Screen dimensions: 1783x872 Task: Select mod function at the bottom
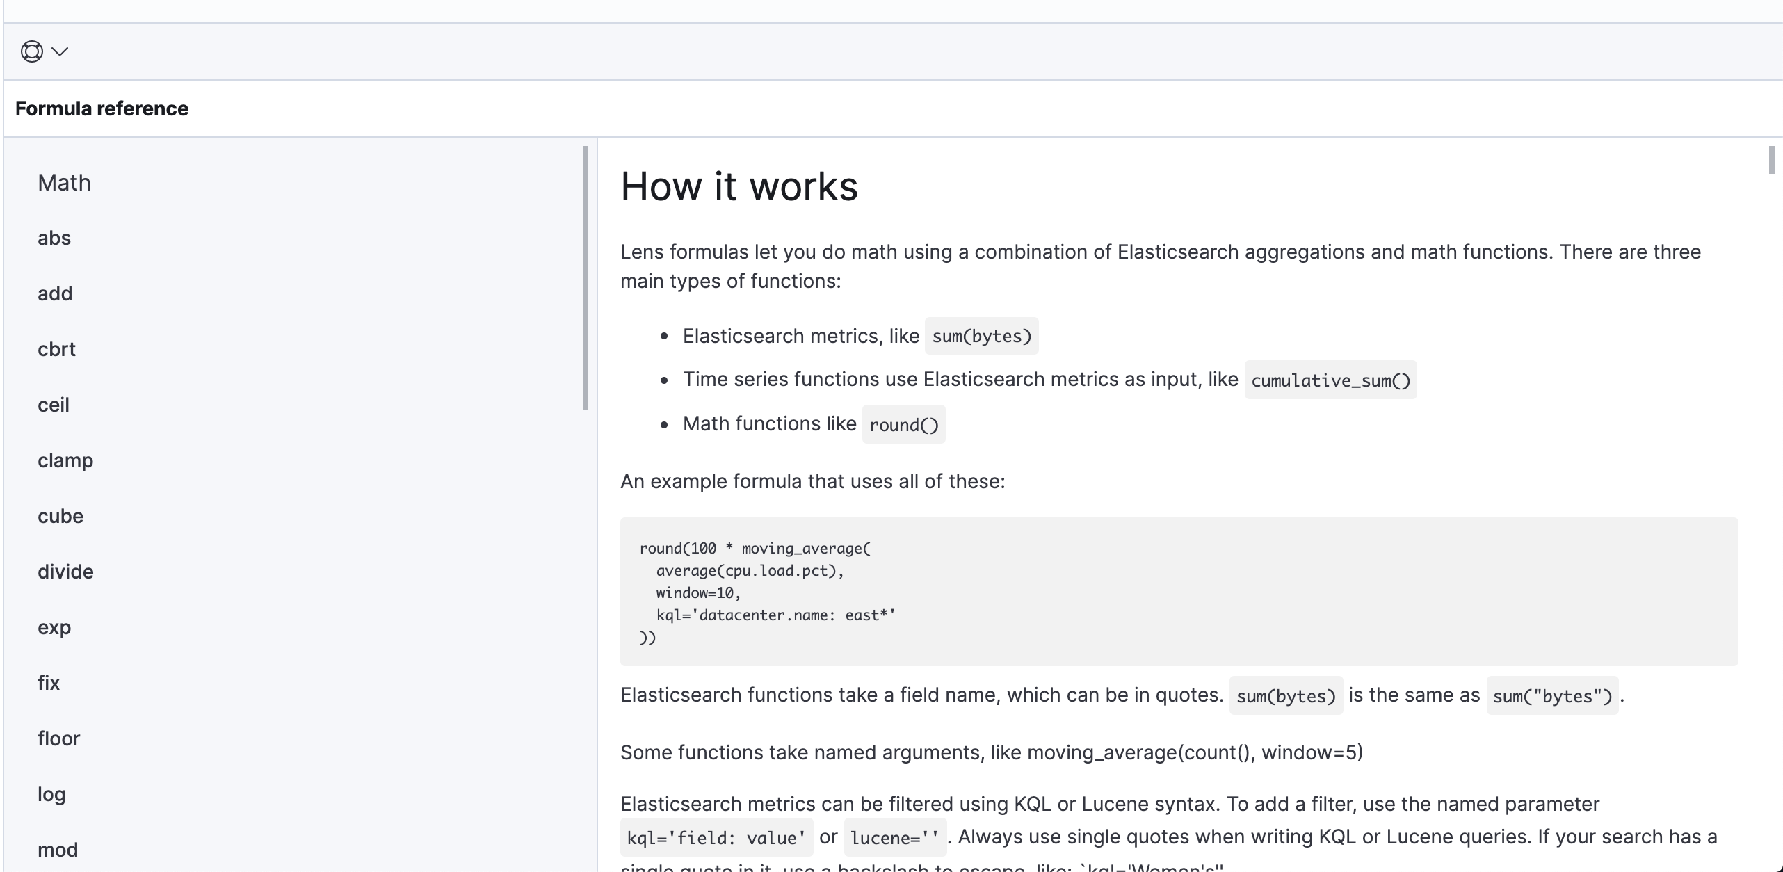(x=58, y=850)
